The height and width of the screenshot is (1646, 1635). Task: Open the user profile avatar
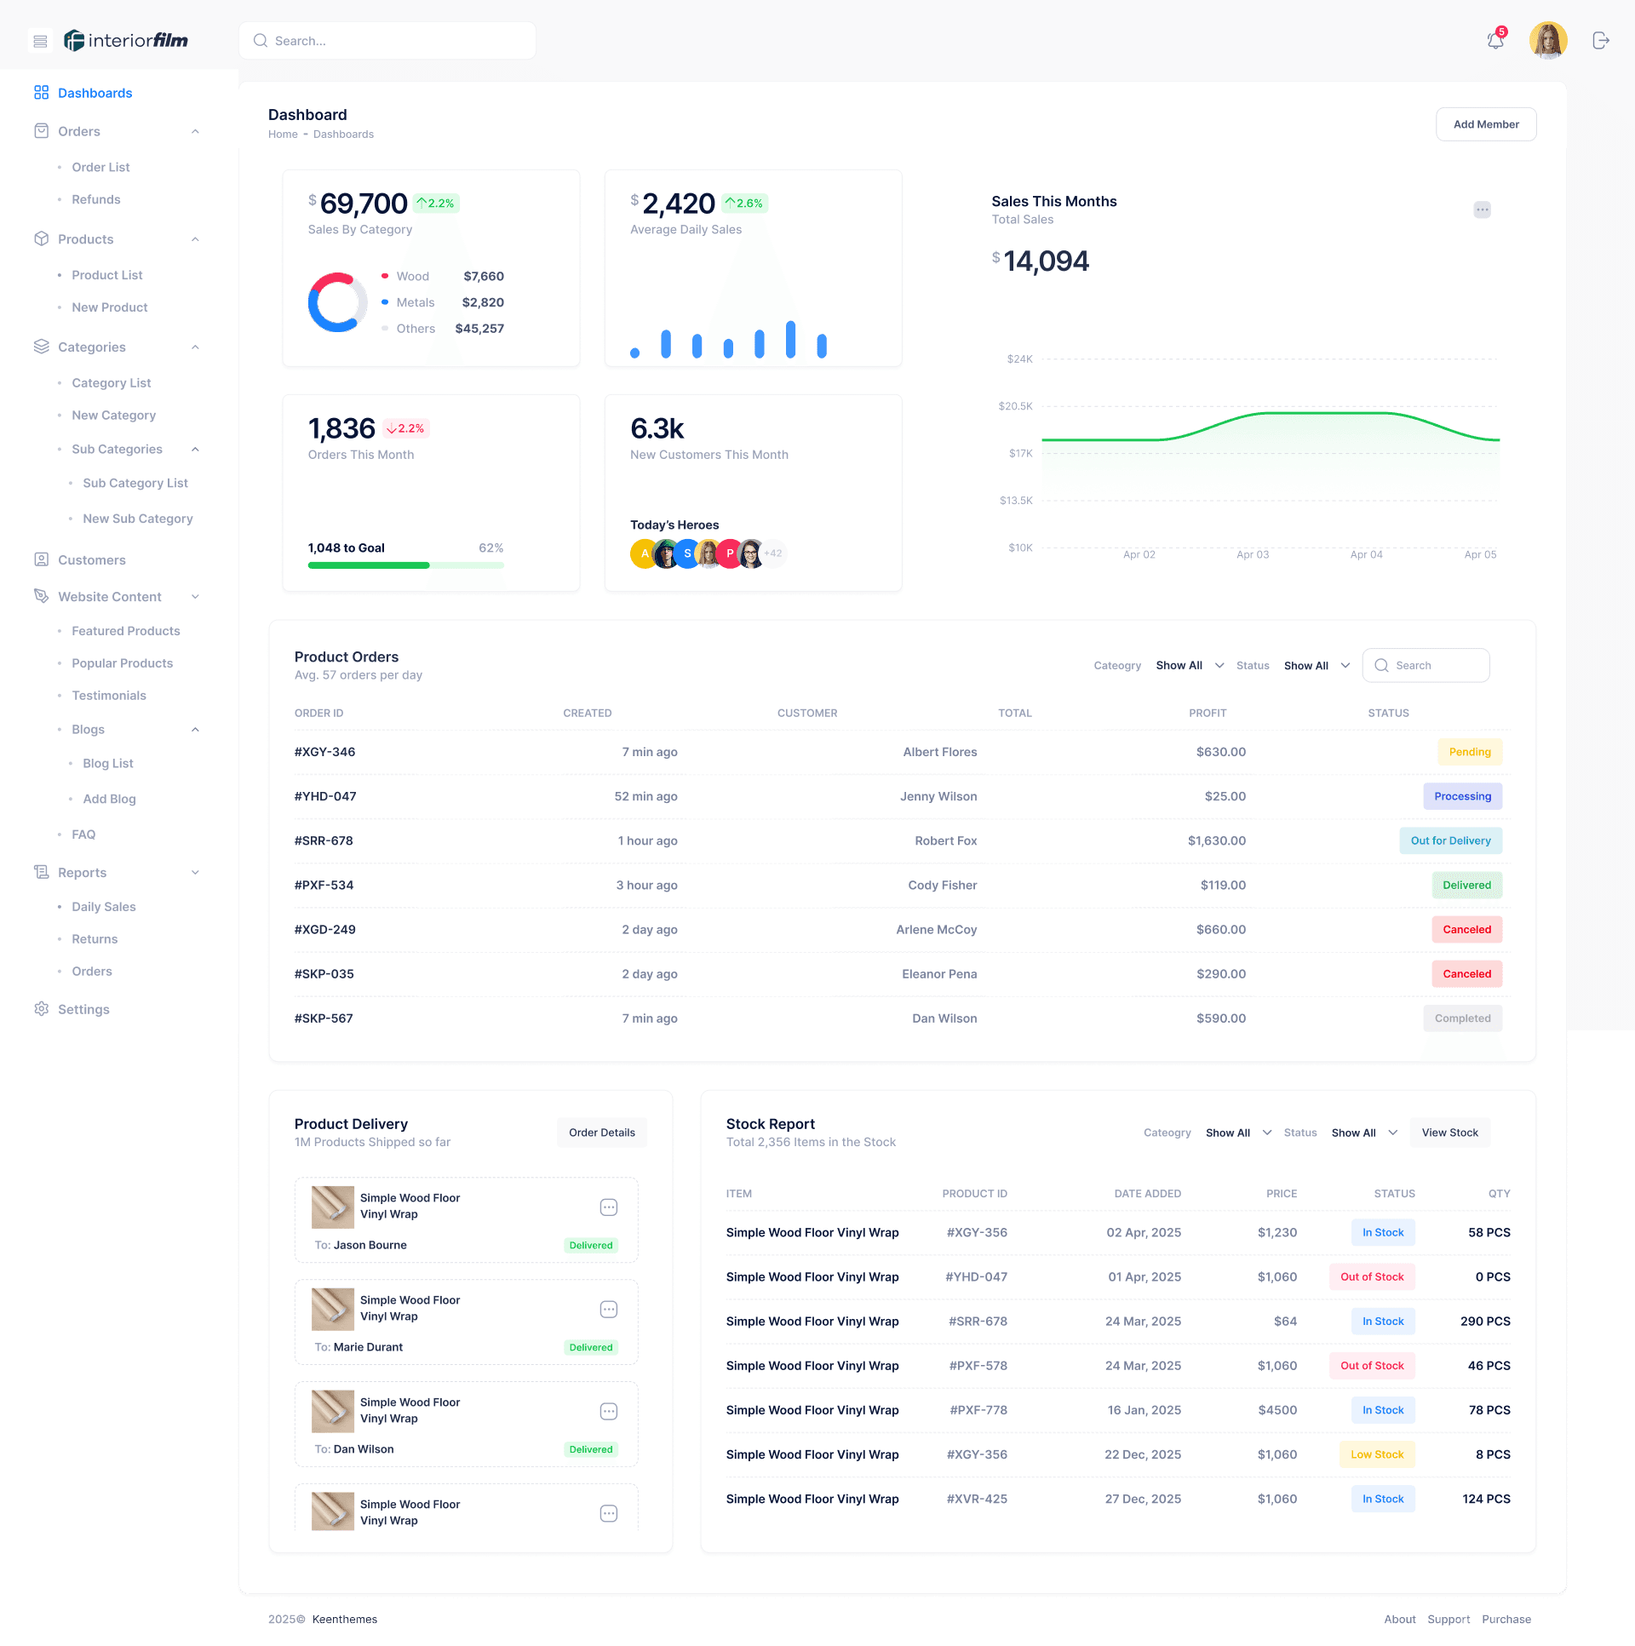(1548, 40)
